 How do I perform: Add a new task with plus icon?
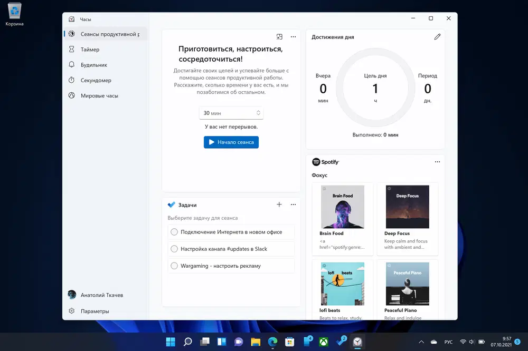(279, 204)
